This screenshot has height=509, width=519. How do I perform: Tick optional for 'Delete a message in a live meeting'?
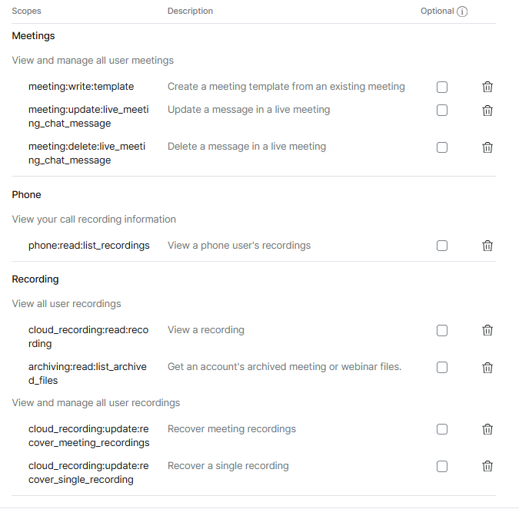442,147
